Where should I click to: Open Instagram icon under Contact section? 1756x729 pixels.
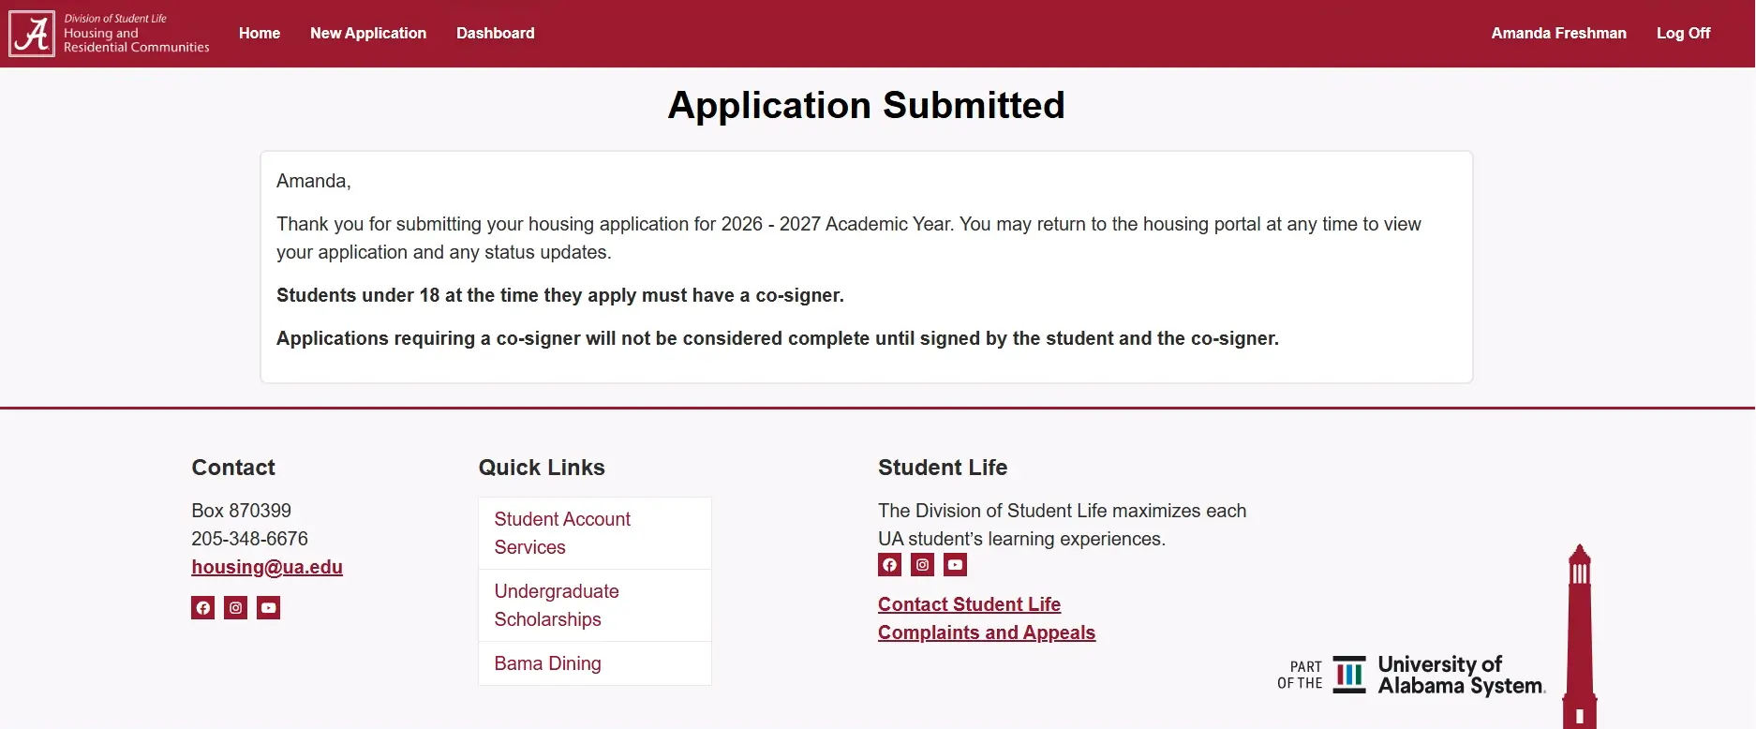point(235,608)
